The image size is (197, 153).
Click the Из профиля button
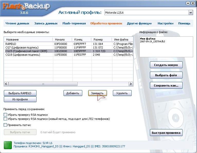click(x=20, y=99)
